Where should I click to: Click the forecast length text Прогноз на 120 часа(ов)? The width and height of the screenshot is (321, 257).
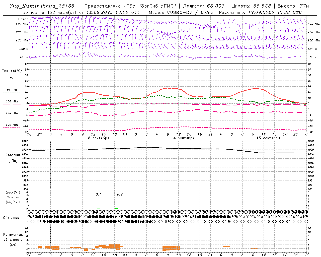(48, 12)
